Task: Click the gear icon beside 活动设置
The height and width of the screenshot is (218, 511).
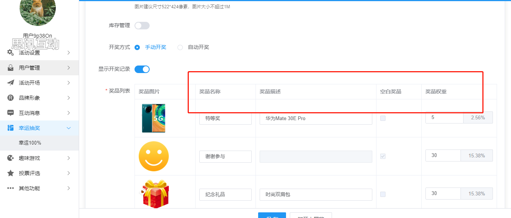Action: tap(11, 53)
